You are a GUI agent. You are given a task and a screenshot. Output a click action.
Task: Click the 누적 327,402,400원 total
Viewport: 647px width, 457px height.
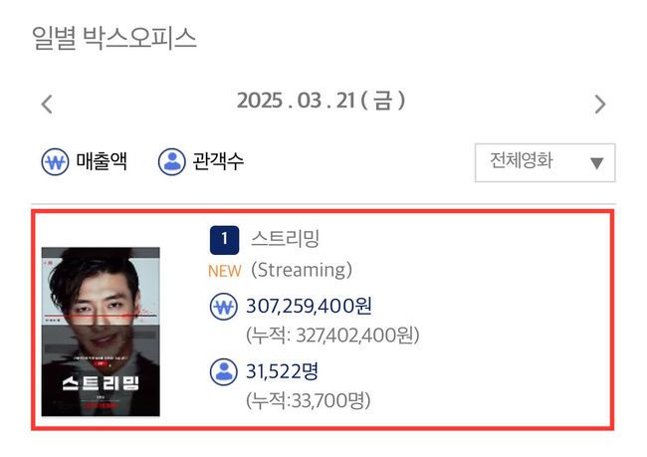click(332, 336)
